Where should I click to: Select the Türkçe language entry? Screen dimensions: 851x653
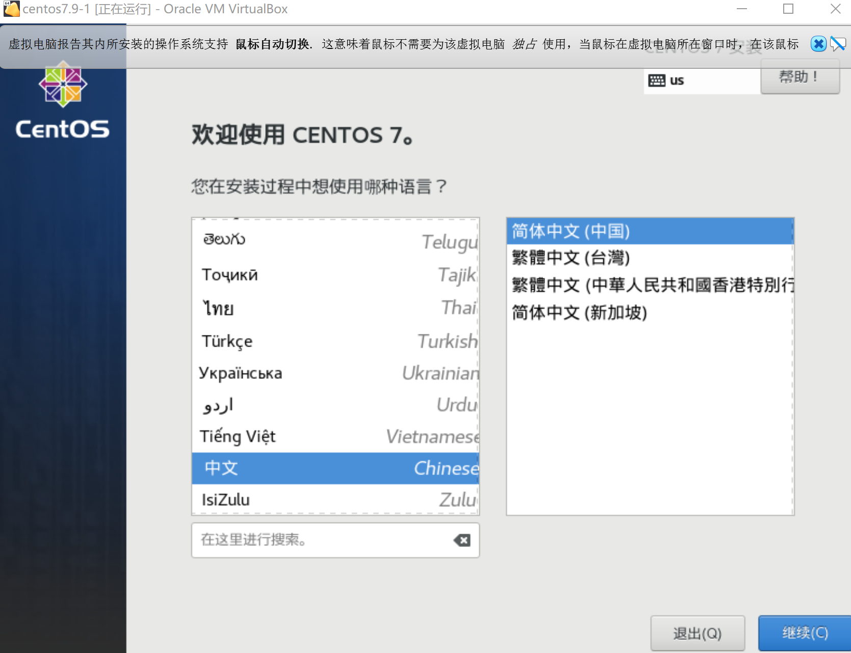click(306, 341)
